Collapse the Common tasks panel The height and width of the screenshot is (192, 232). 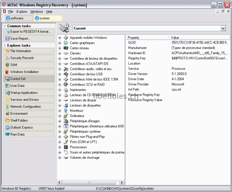point(5,26)
